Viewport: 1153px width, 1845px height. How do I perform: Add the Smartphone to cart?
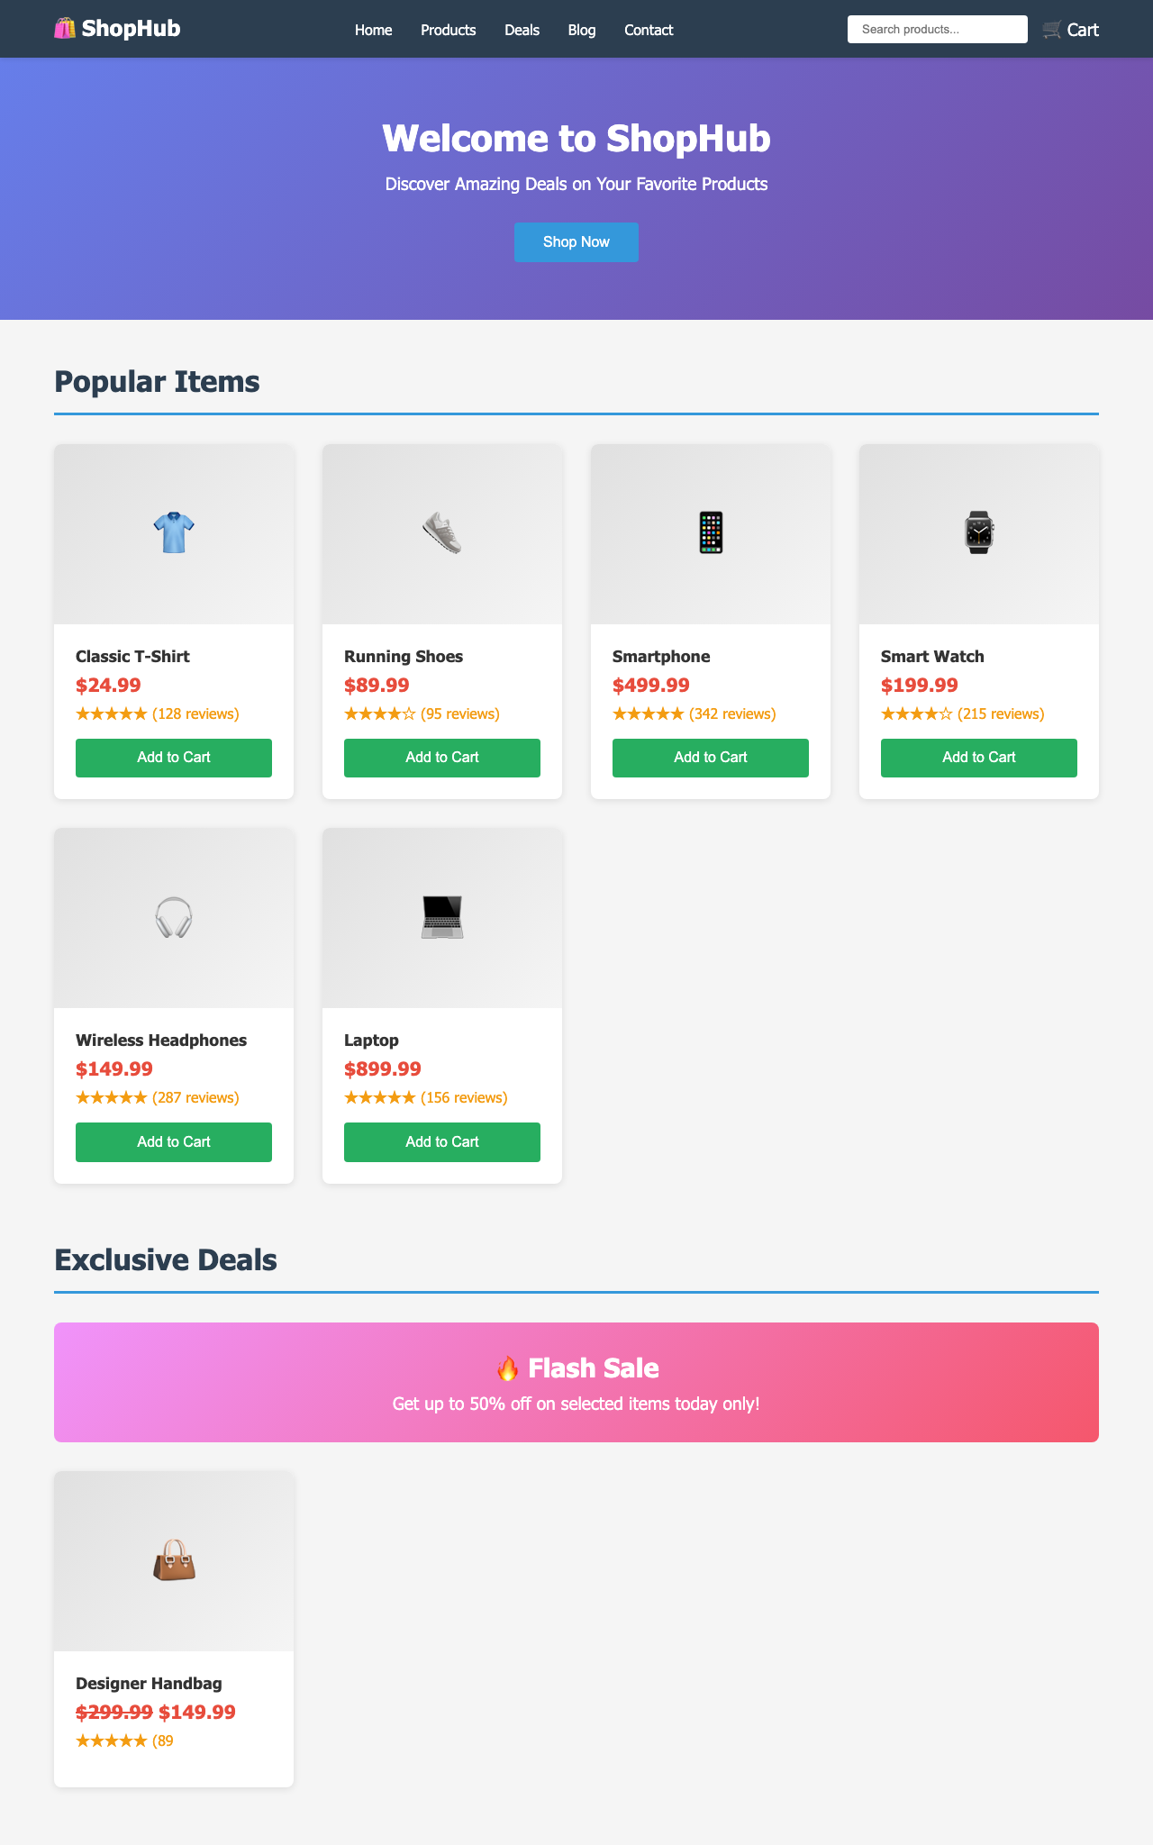point(710,758)
